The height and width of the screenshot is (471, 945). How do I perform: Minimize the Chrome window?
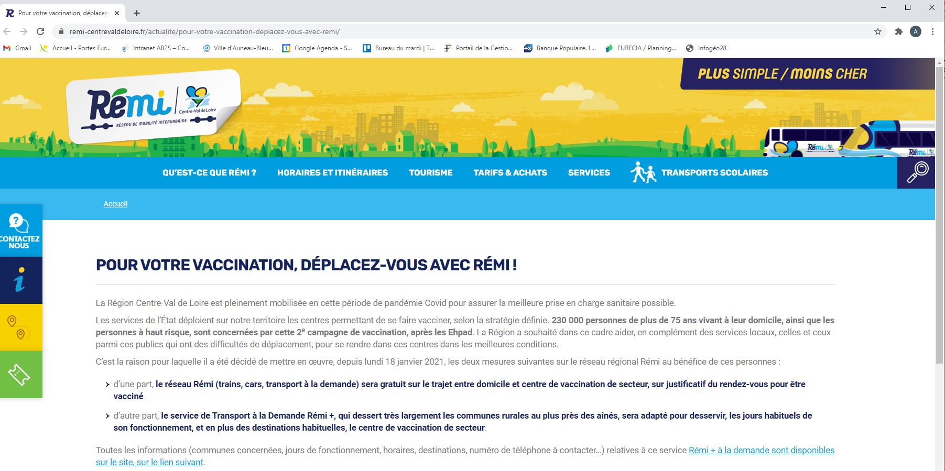884,7
